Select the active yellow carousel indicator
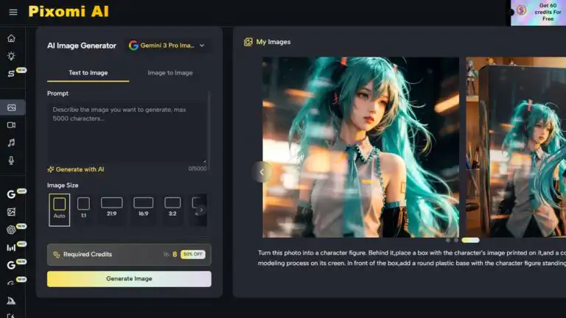This screenshot has height=318, width=566. click(x=470, y=240)
